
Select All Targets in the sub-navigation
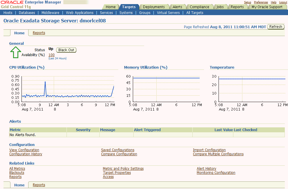195,13
